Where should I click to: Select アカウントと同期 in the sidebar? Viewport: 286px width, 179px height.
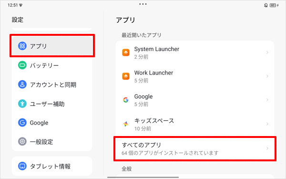click(x=52, y=84)
